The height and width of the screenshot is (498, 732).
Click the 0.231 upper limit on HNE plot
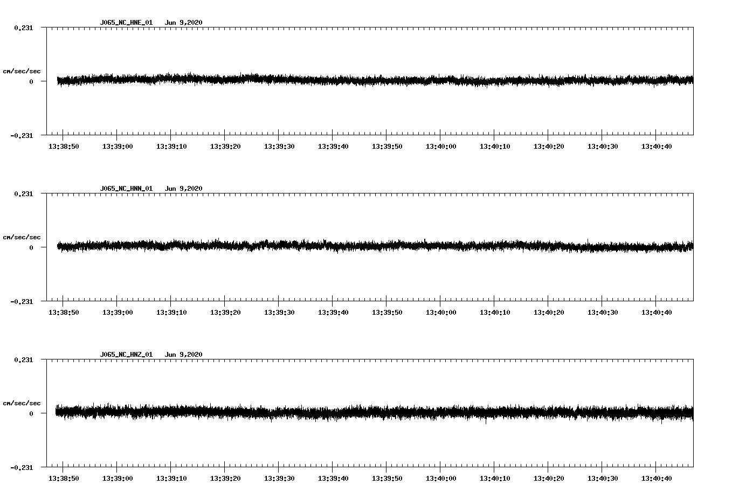[x=23, y=27]
